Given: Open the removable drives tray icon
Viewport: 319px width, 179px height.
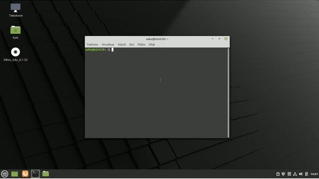Looking at the screenshot, I should pos(289,174).
